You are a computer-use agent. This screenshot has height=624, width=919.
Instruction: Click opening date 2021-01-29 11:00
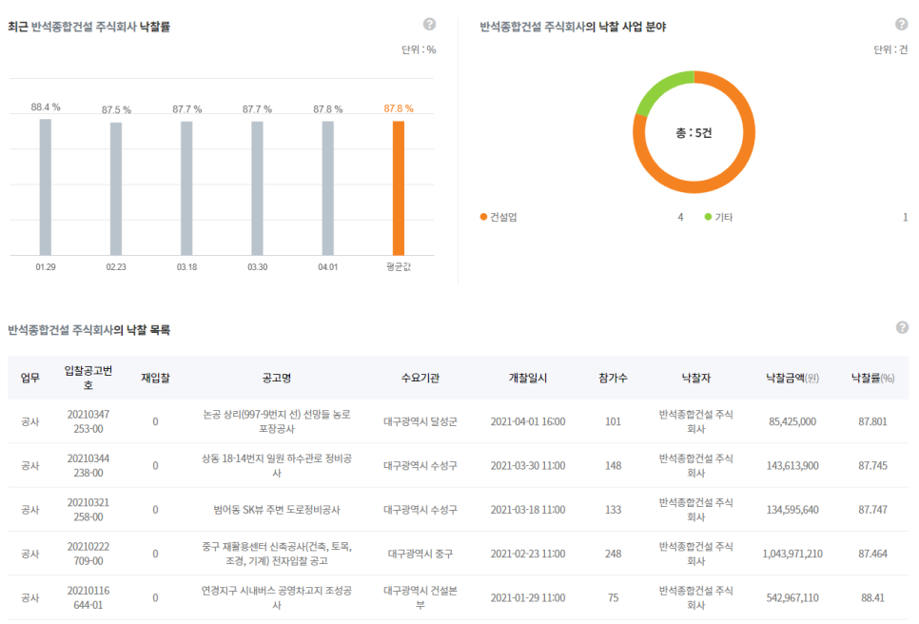527,597
